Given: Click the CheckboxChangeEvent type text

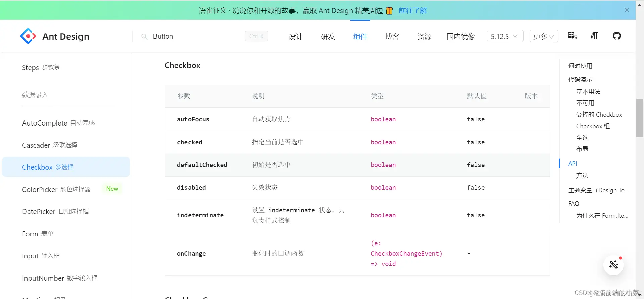Looking at the screenshot, I should click(406, 253).
